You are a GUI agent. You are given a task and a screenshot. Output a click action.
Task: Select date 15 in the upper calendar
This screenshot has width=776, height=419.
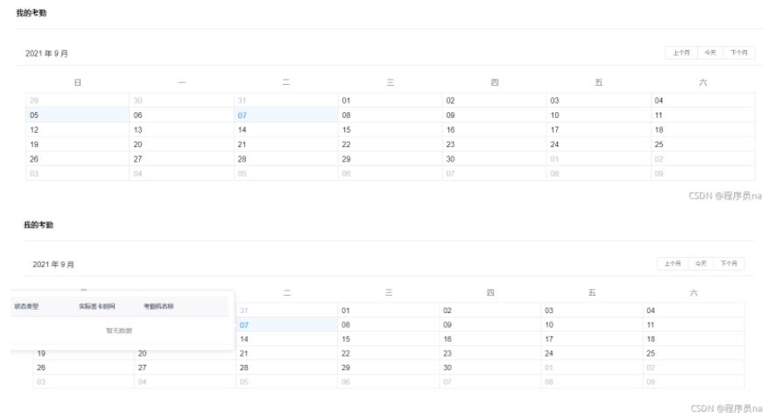[346, 129]
